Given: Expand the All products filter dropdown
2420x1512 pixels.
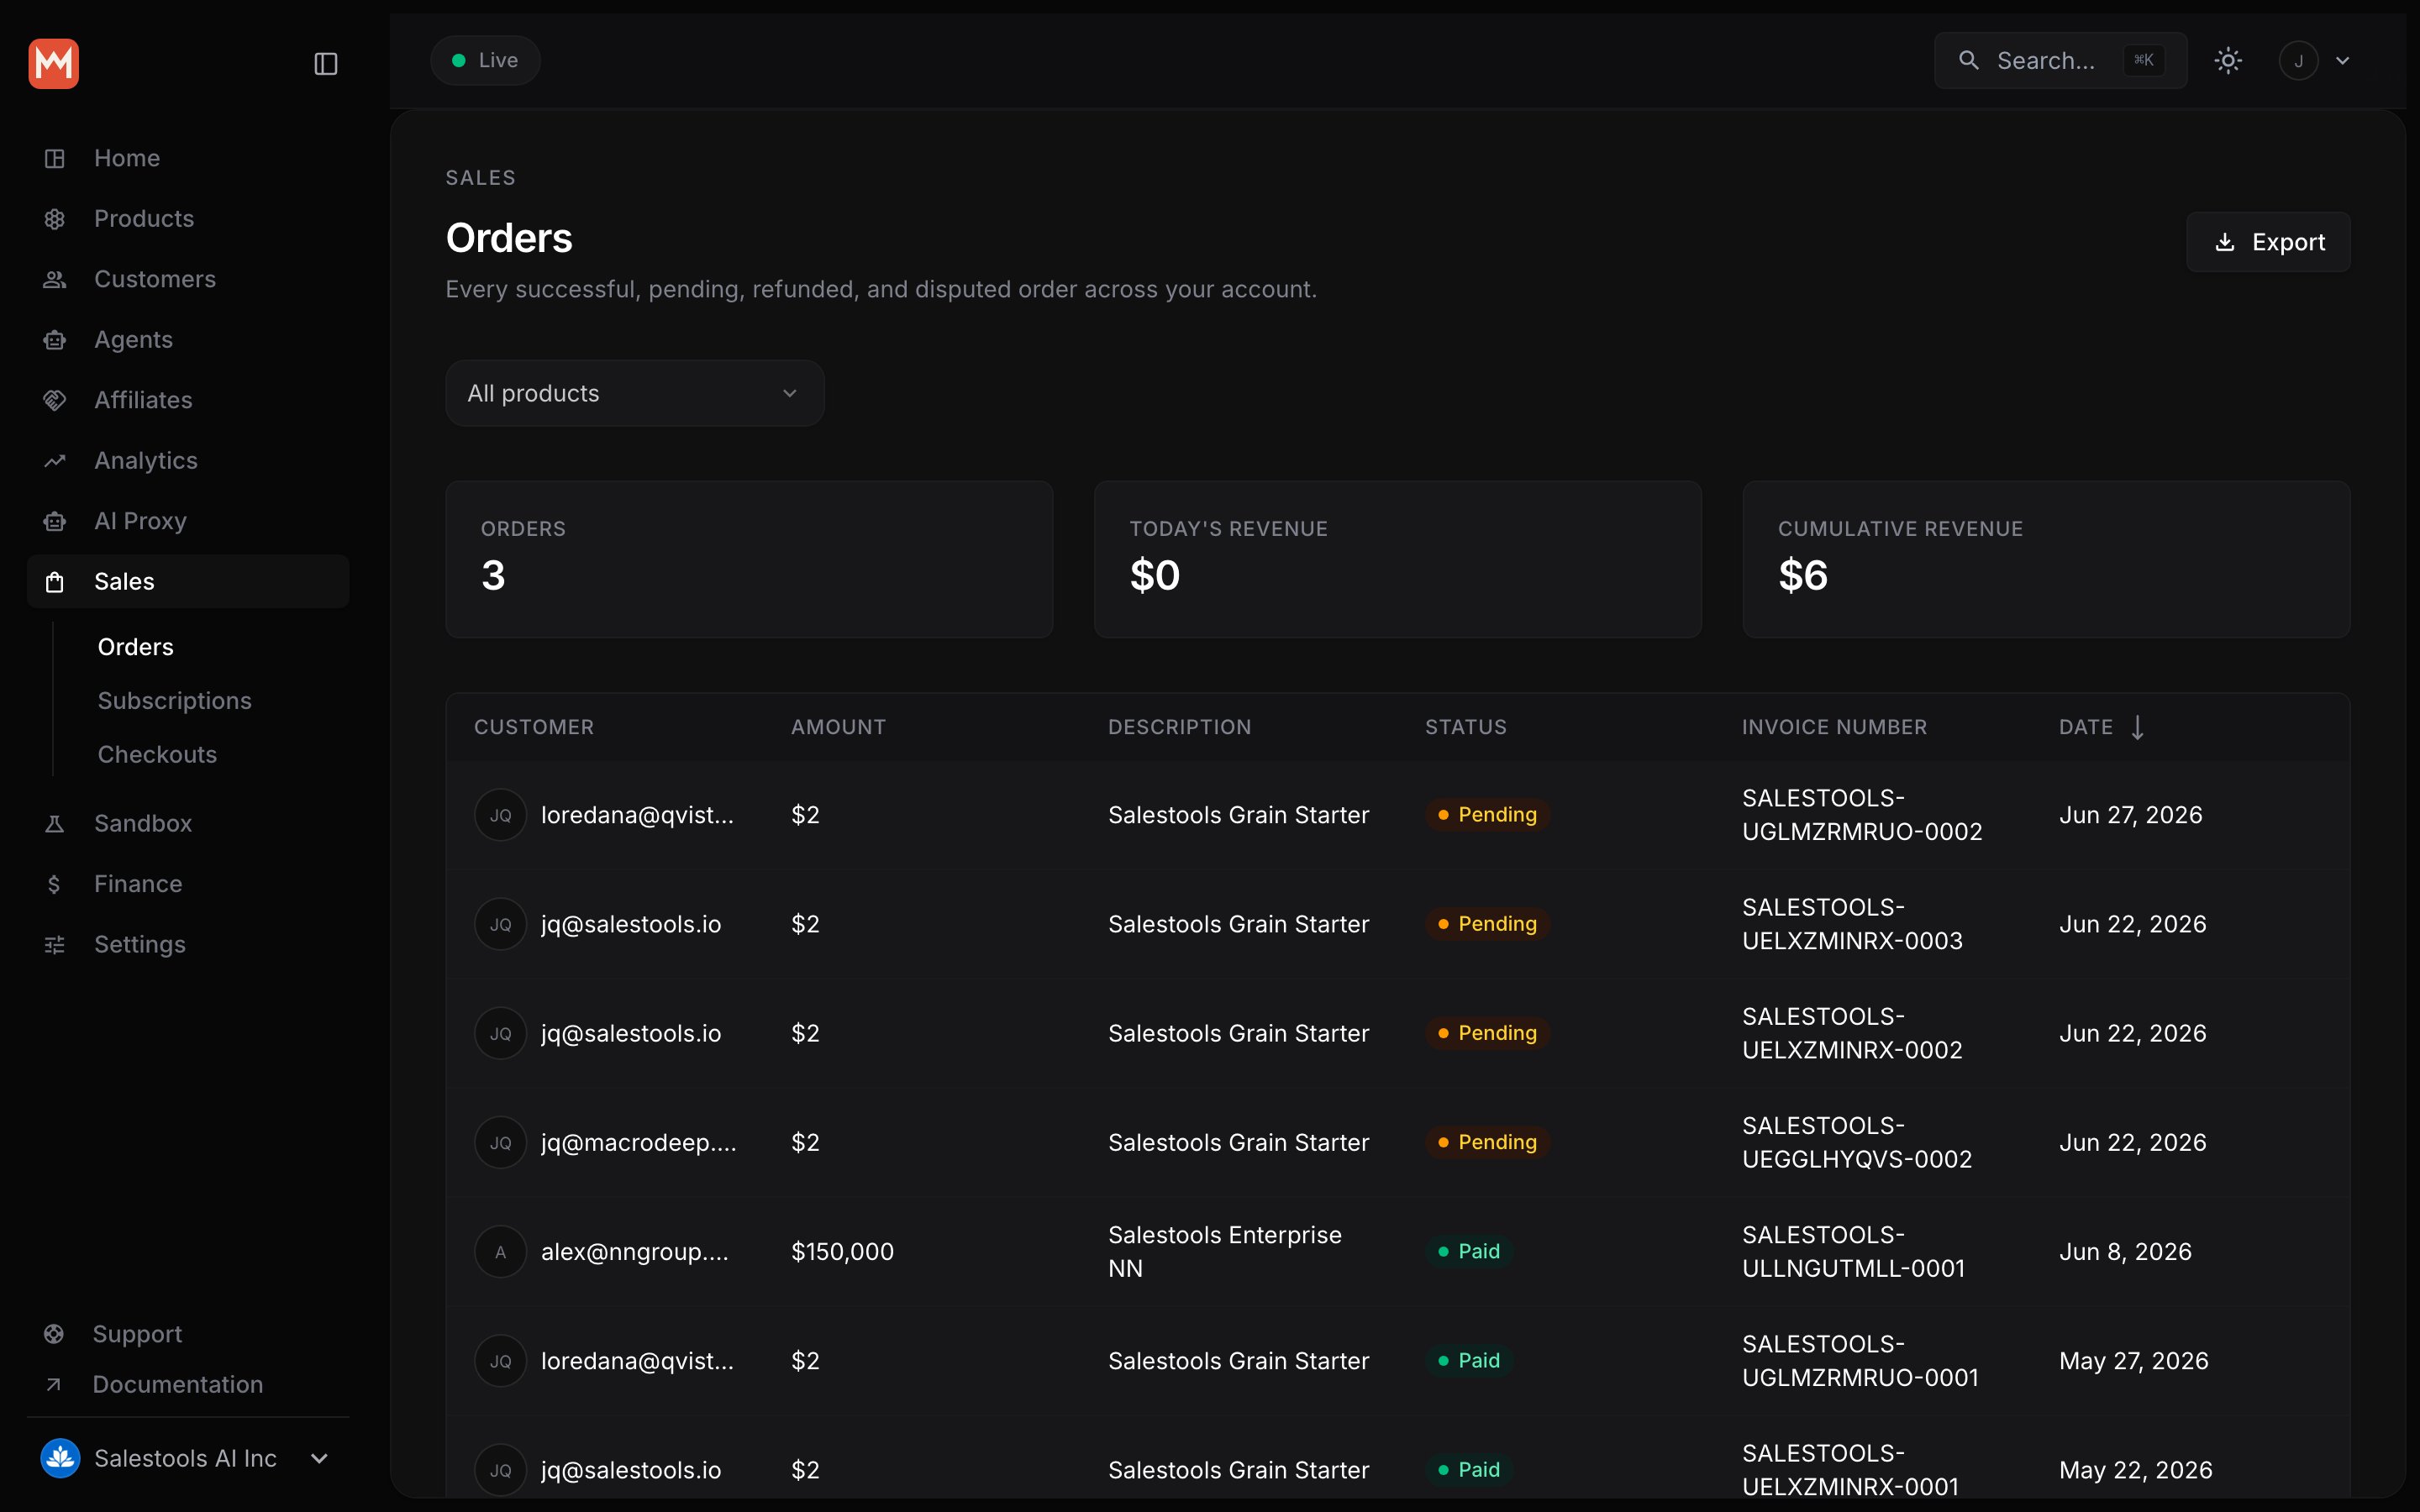Looking at the screenshot, I should click(635, 393).
